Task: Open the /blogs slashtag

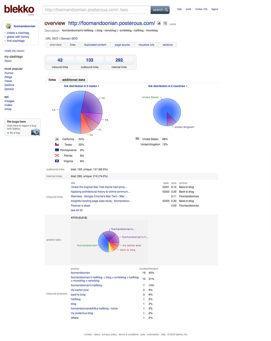Action: (8, 77)
